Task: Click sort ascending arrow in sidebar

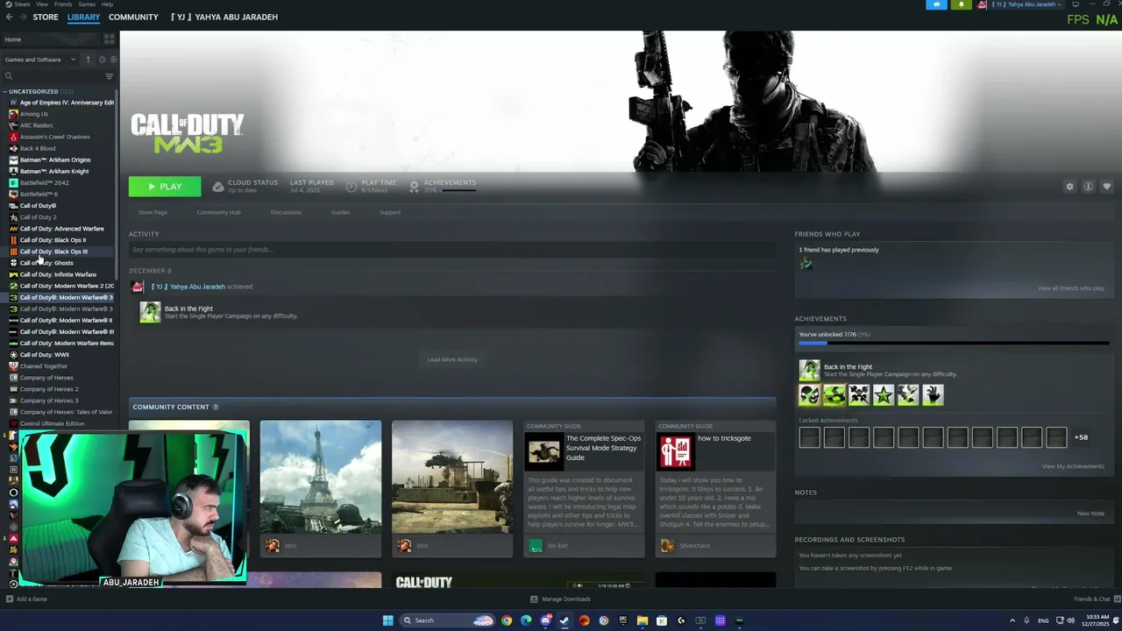Action: pos(88,60)
